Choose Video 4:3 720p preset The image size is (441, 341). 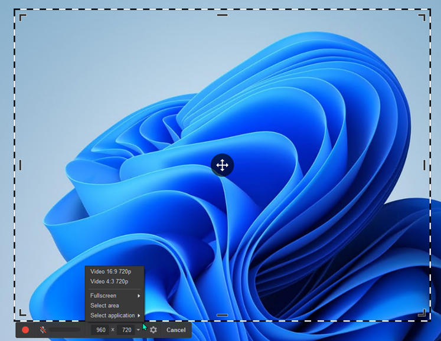pyautogui.click(x=115, y=281)
